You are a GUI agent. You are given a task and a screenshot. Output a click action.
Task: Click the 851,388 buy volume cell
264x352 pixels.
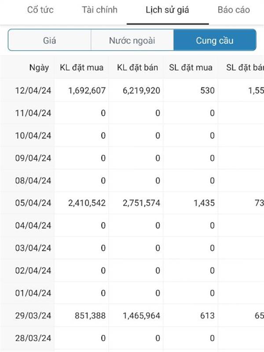[90, 315]
